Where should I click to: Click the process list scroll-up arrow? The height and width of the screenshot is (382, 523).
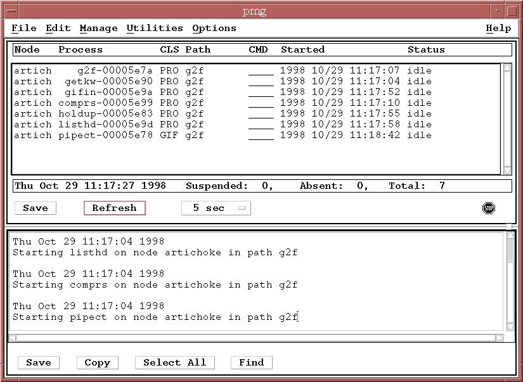[x=507, y=68]
